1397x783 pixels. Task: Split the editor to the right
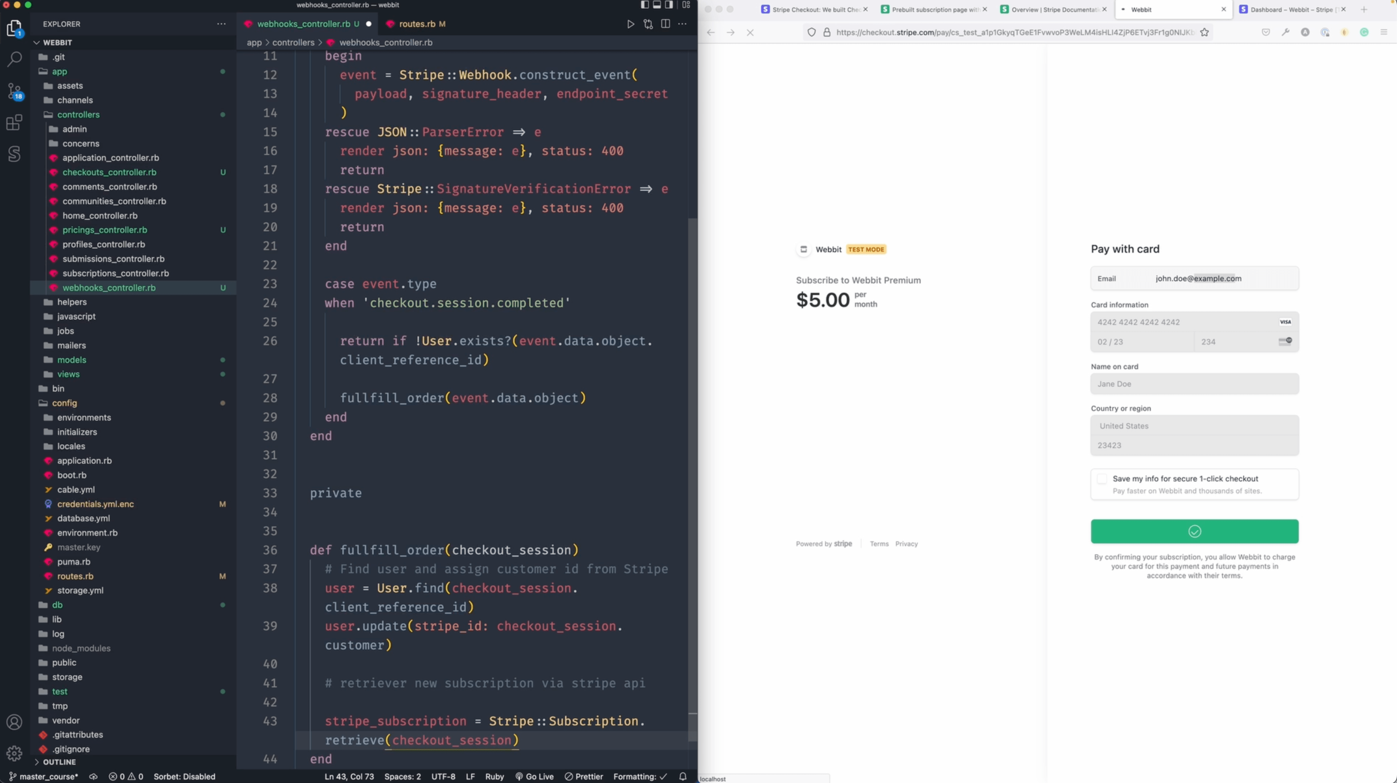[665, 24]
